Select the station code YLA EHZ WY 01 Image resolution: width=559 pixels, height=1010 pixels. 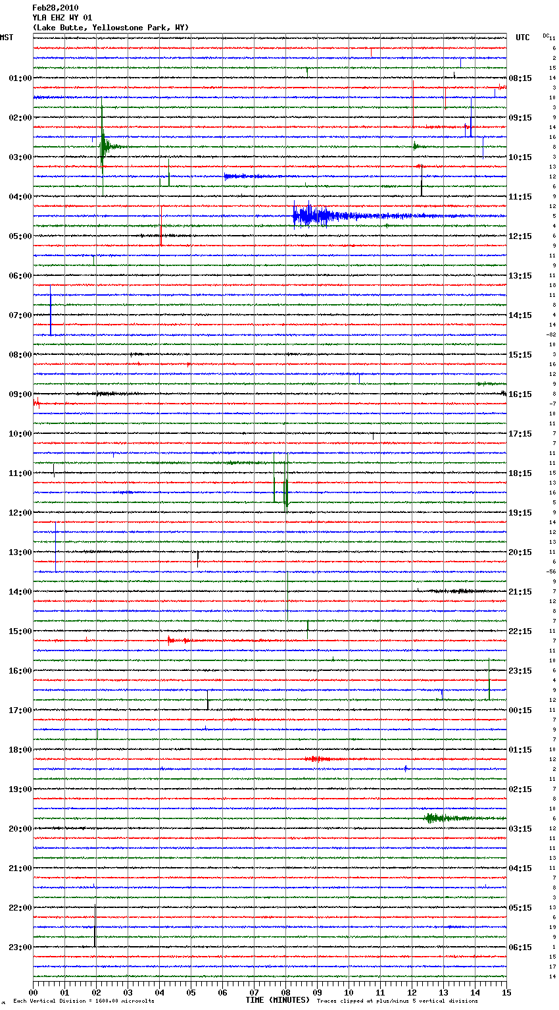(62, 18)
